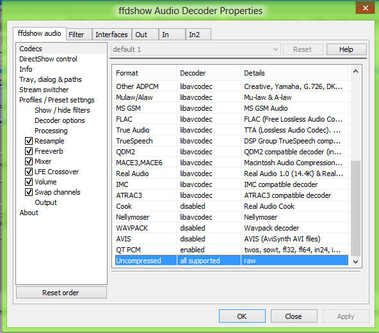Switch to the Out tab
379x333 pixels.
pos(145,35)
